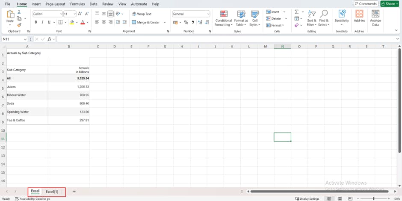Expand the formula bar chevron

[398, 39]
